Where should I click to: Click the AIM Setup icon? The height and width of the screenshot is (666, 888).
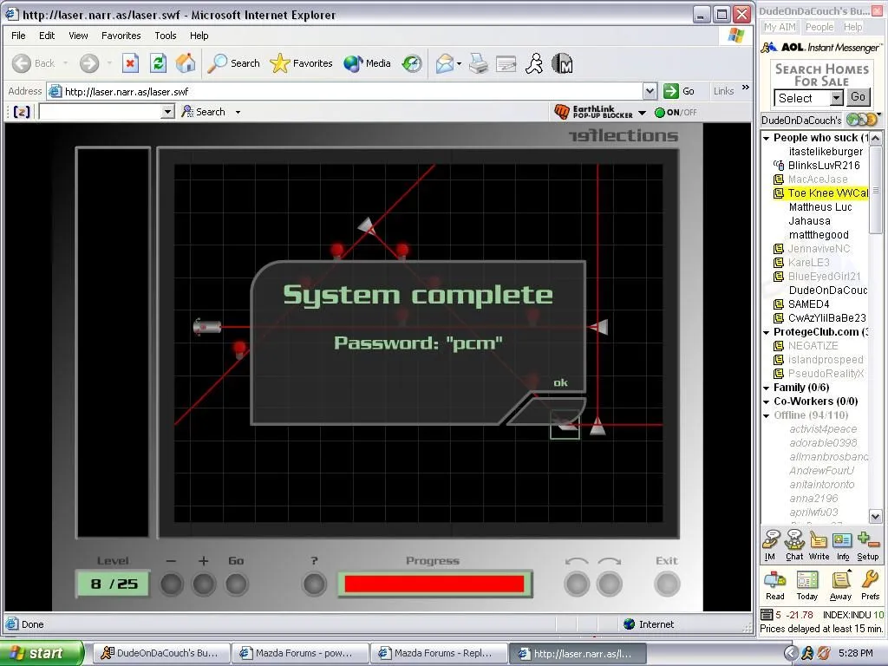tap(867, 545)
